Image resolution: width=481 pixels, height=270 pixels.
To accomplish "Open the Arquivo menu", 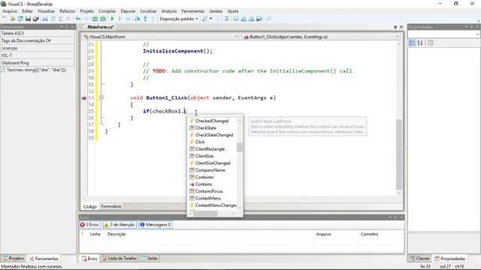I will coord(10,11).
